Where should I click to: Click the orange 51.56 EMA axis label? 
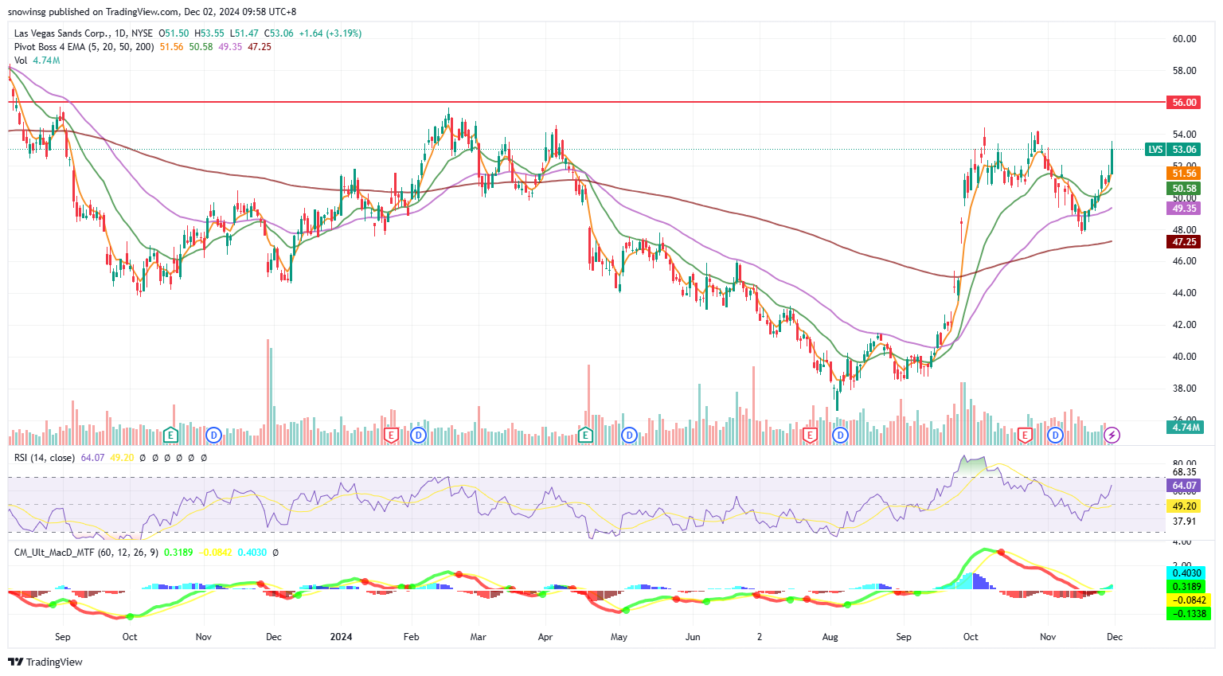1184,173
